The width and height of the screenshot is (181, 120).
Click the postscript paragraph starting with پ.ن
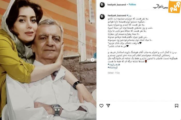143,57
